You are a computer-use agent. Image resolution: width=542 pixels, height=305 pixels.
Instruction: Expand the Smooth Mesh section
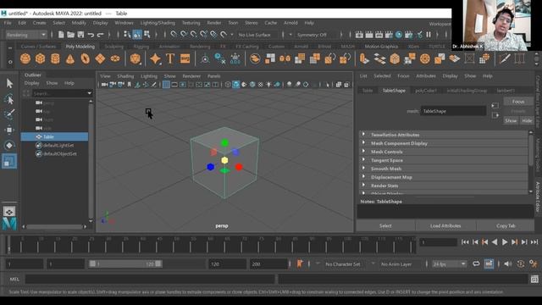click(444, 169)
